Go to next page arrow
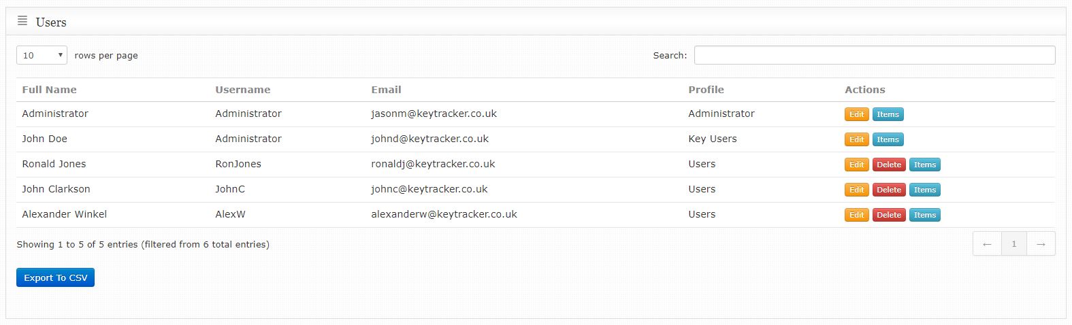1072x325 pixels. (1041, 244)
